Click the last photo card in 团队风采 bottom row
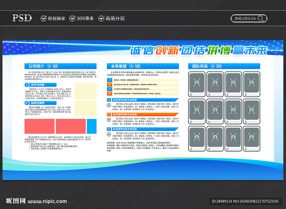286x209 pixels. click(252, 139)
